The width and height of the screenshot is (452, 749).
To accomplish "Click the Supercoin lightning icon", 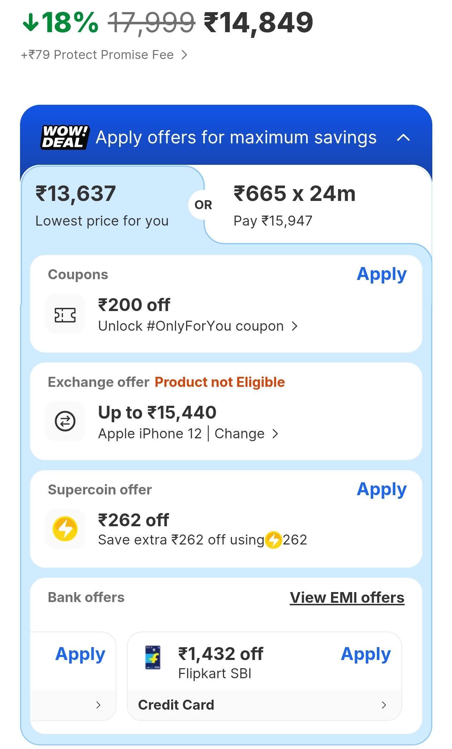I will [65, 529].
